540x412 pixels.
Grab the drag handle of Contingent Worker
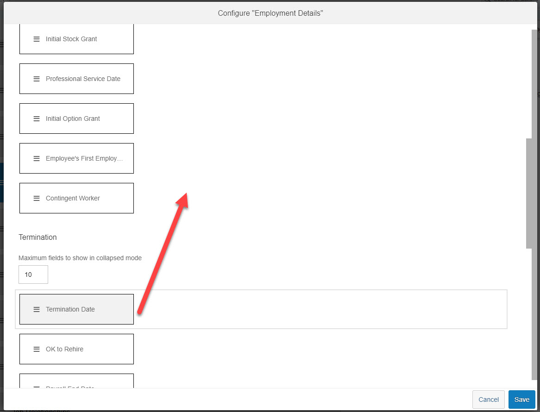[37, 198]
